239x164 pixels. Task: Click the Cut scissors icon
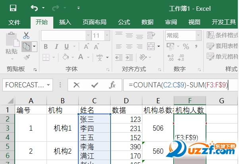point(26,36)
